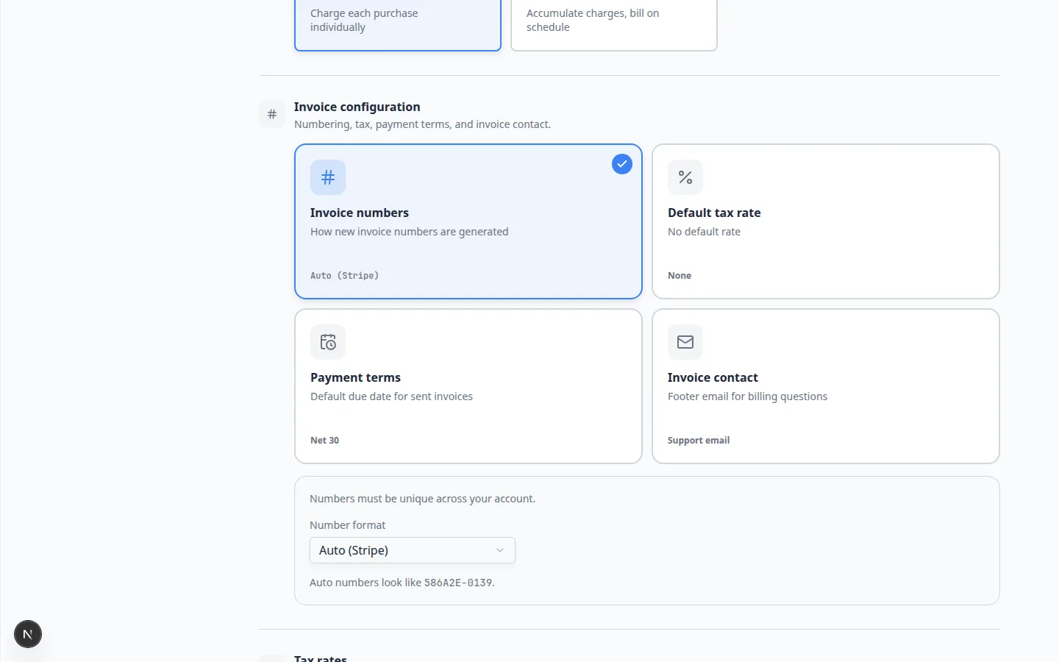Click How new invoice numbers are generated text
The height and width of the screenshot is (662, 1059).
coord(409,232)
